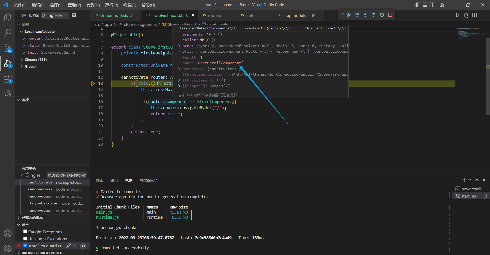Open the Extensions view
The image size is (490, 255).
point(8,79)
